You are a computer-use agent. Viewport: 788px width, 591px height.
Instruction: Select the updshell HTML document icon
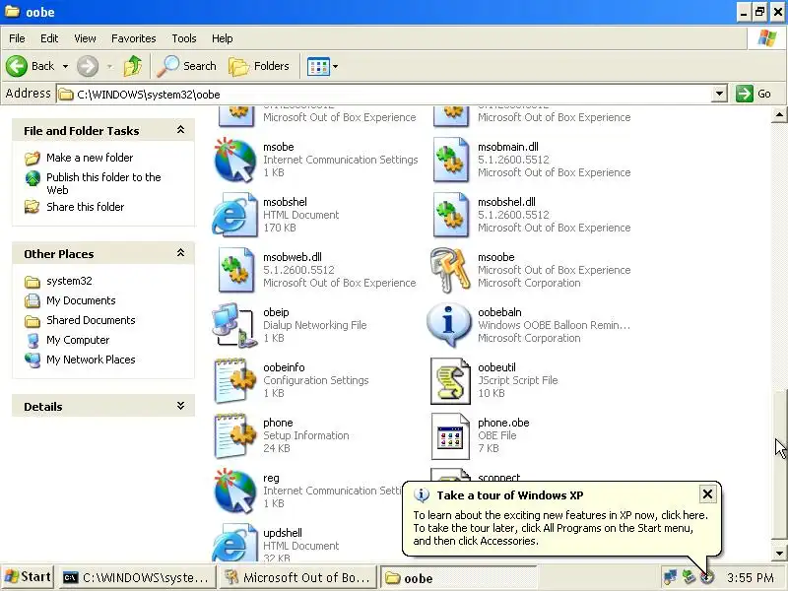pyautogui.click(x=234, y=543)
